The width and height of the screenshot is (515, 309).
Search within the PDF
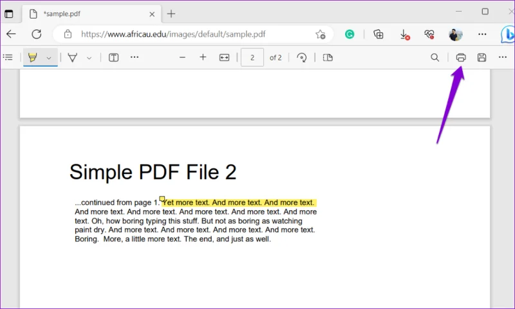435,58
